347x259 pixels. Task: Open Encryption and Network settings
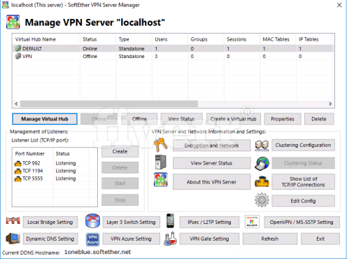pyautogui.click(x=211, y=146)
